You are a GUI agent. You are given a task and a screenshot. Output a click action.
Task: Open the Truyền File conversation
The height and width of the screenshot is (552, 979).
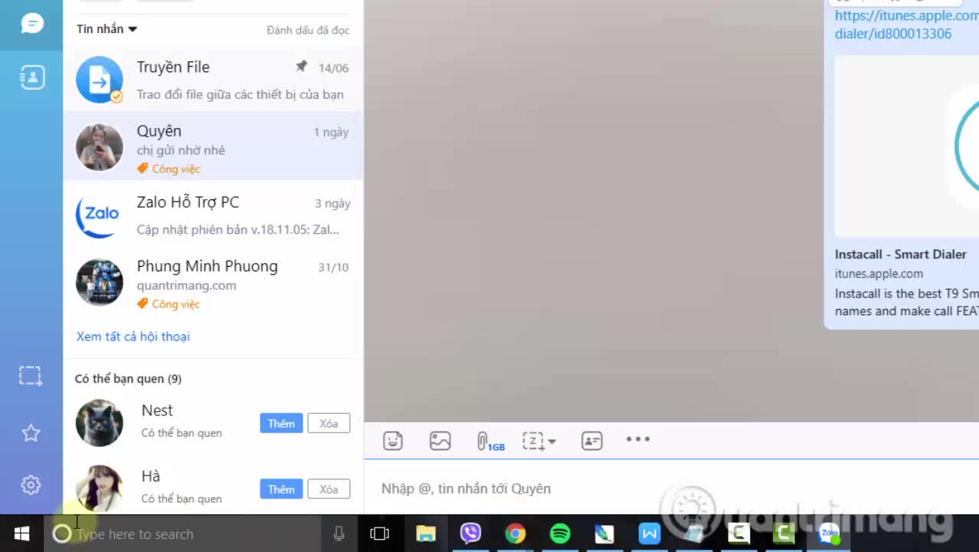213,80
